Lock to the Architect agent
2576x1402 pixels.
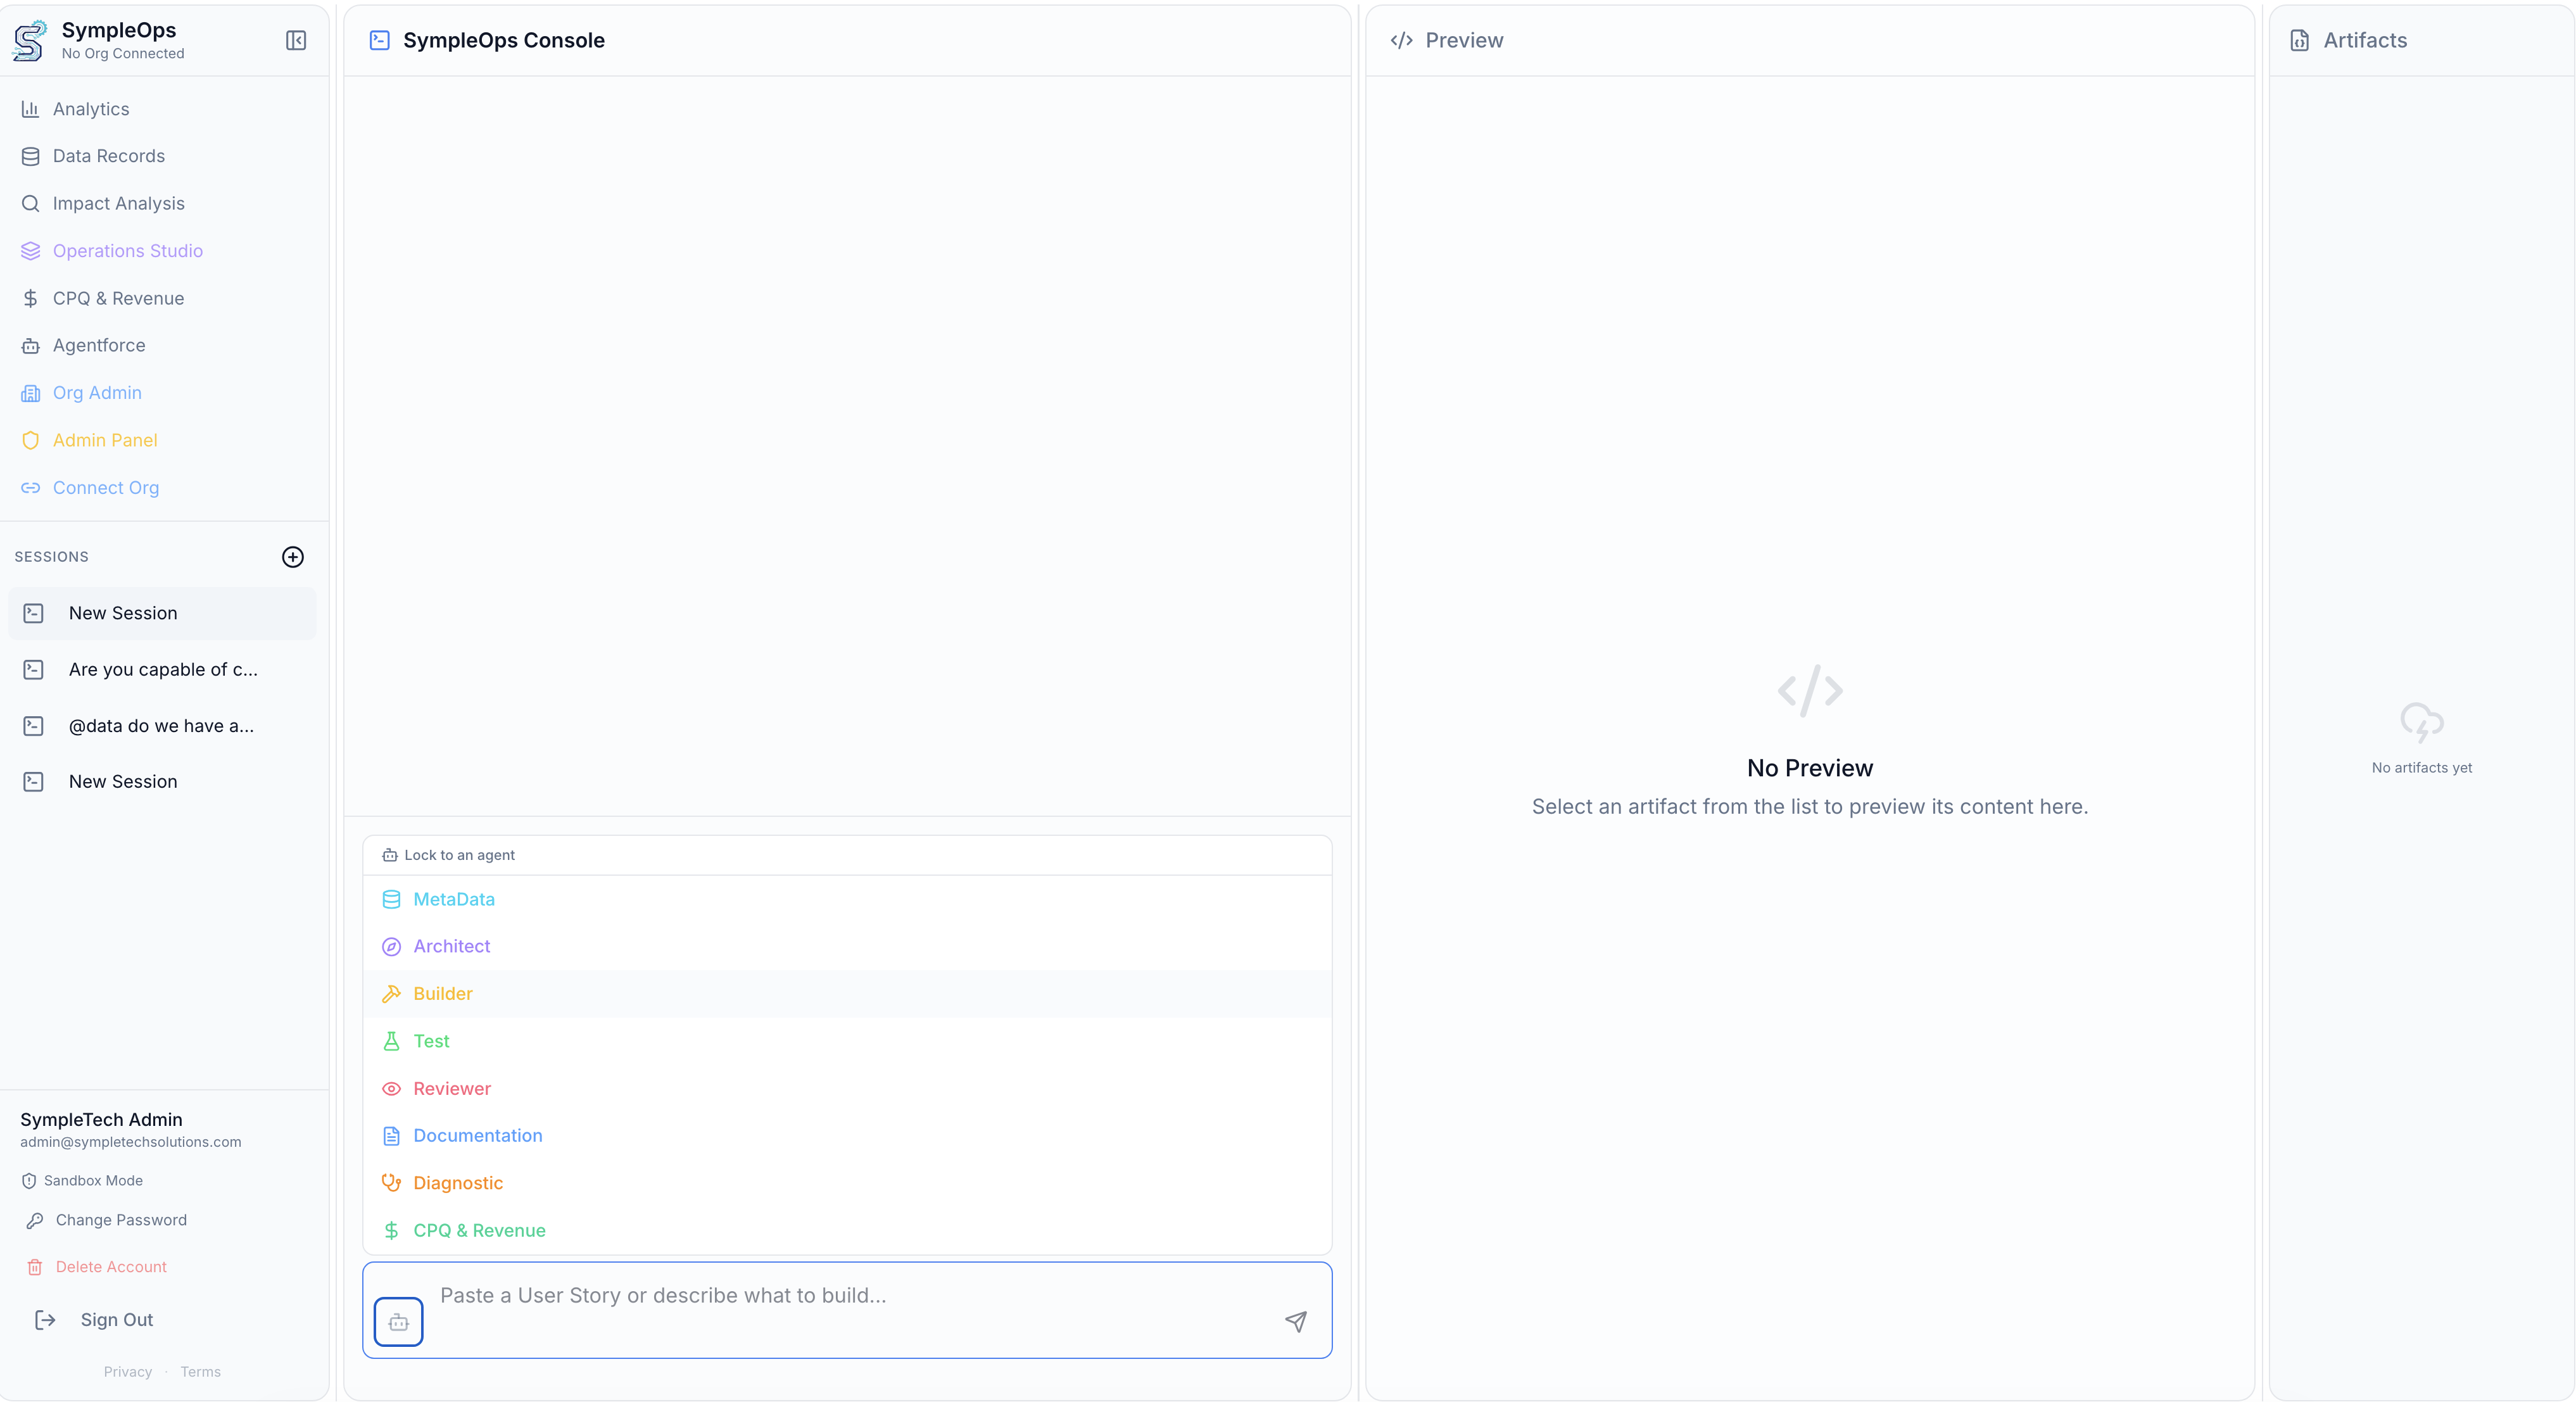847,946
